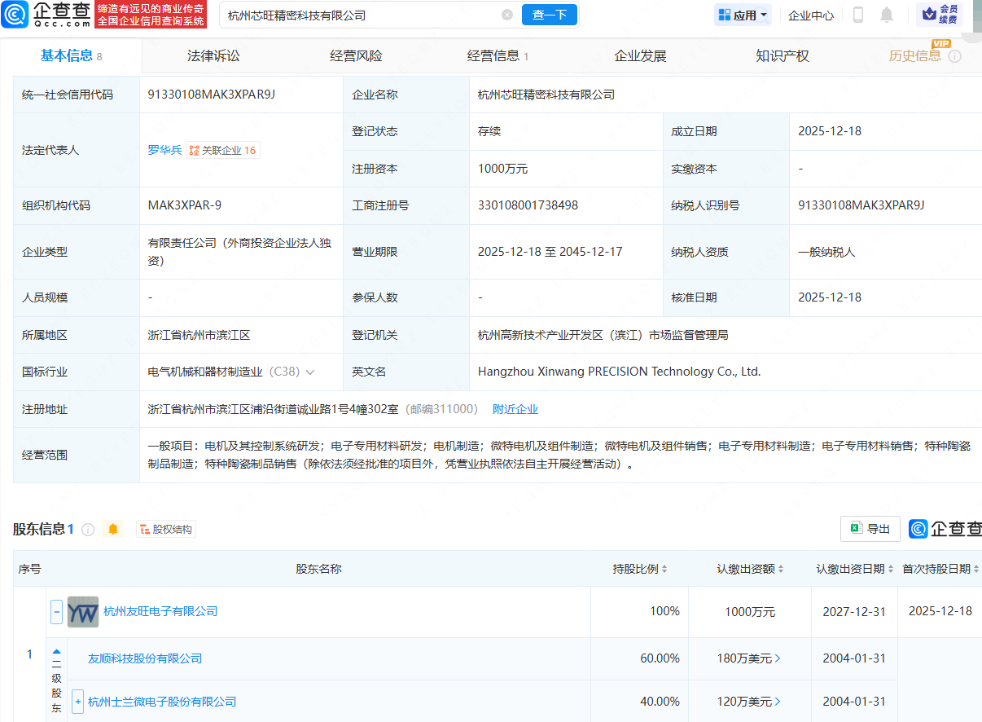Click the 会员续费 crown icon
The height and width of the screenshot is (722, 982).
pyautogui.click(x=929, y=14)
